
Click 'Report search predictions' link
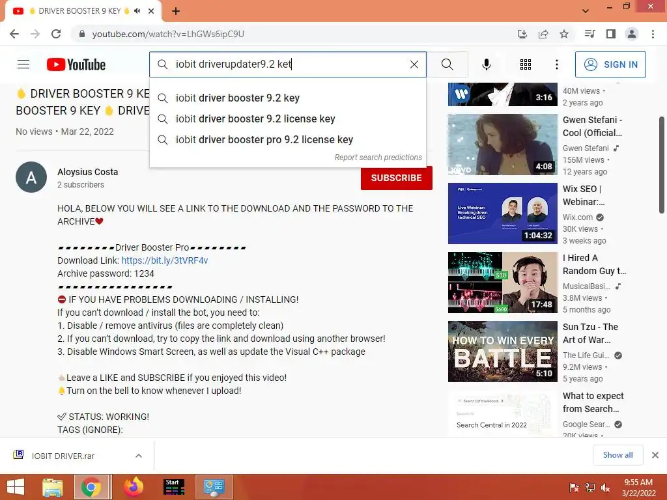378,158
